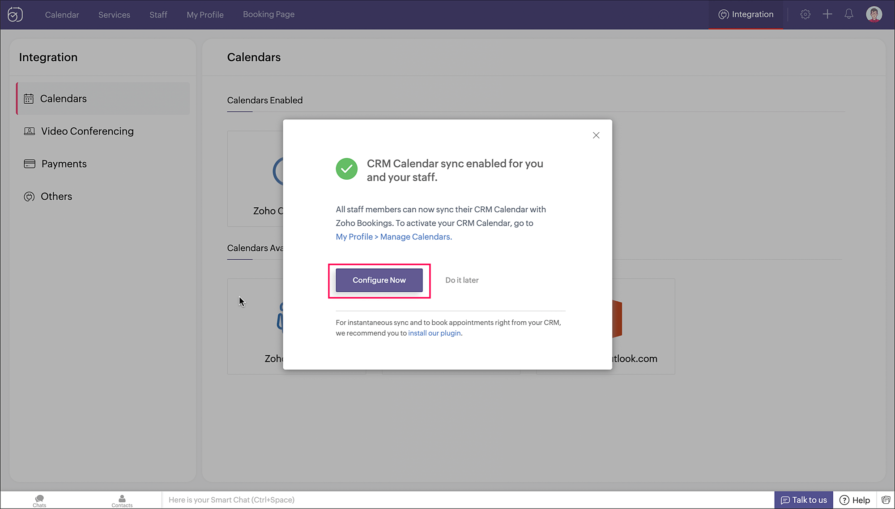Select Video Conferencing in the sidebar

(x=103, y=131)
